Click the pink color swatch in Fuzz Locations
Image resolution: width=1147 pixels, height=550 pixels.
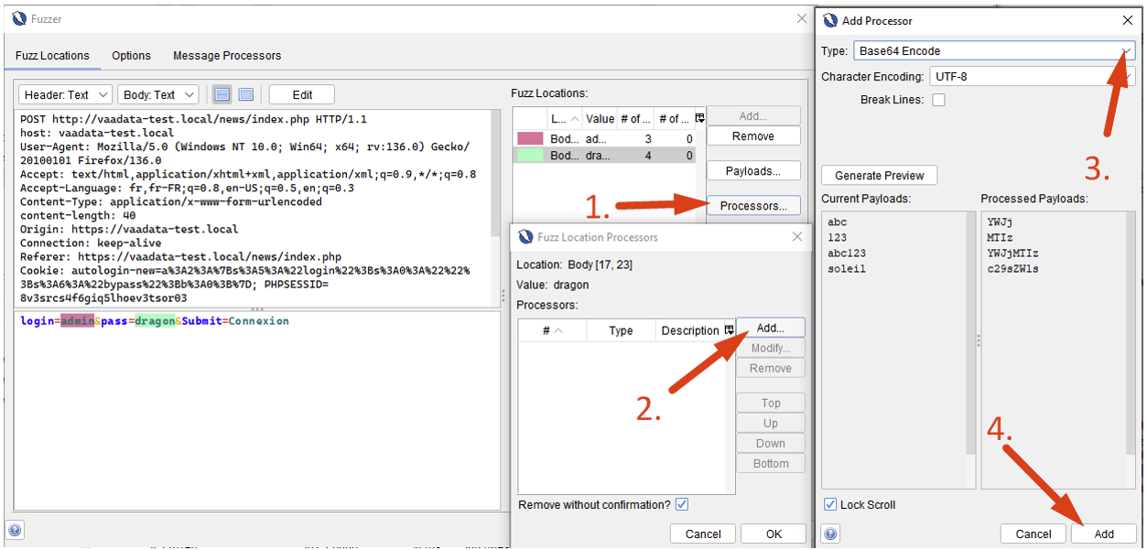point(530,138)
